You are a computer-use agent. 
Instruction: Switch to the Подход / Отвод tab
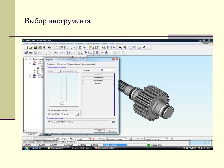(x=74, y=64)
